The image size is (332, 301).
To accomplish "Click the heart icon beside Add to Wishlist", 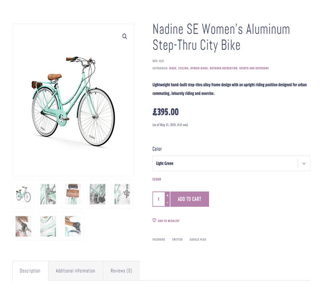I will click(154, 220).
